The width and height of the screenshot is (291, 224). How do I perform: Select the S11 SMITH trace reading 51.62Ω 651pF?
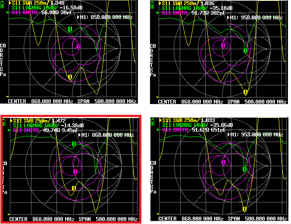click(194, 130)
